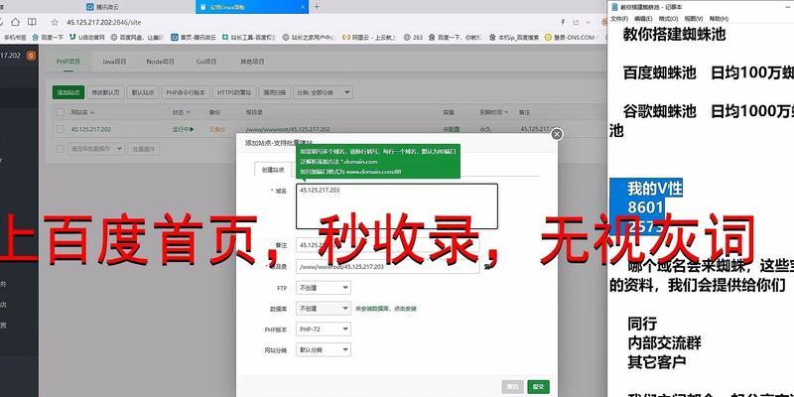Open the 百度一下 bookmark
The width and height of the screenshot is (794, 397).
(48, 38)
